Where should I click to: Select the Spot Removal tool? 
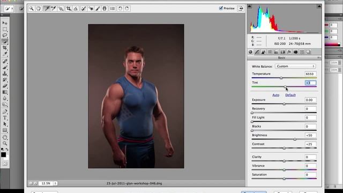83,9
